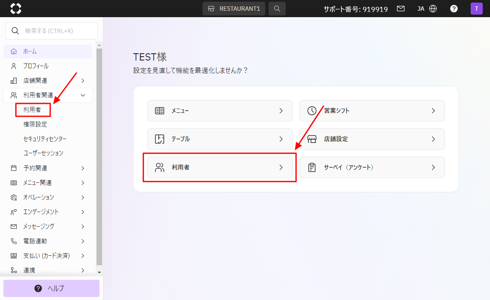Viewport: 490px width, 300px height.
Task: Click the app logo in top-left corner
Action: [15, 9]
